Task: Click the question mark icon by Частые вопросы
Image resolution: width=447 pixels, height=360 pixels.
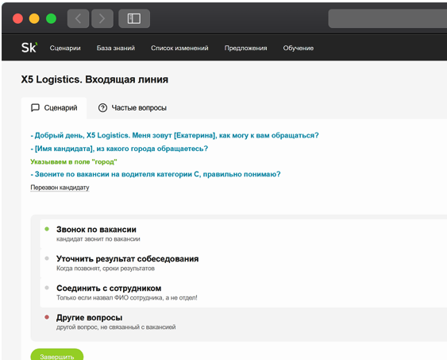Action: tap(102, 108)
